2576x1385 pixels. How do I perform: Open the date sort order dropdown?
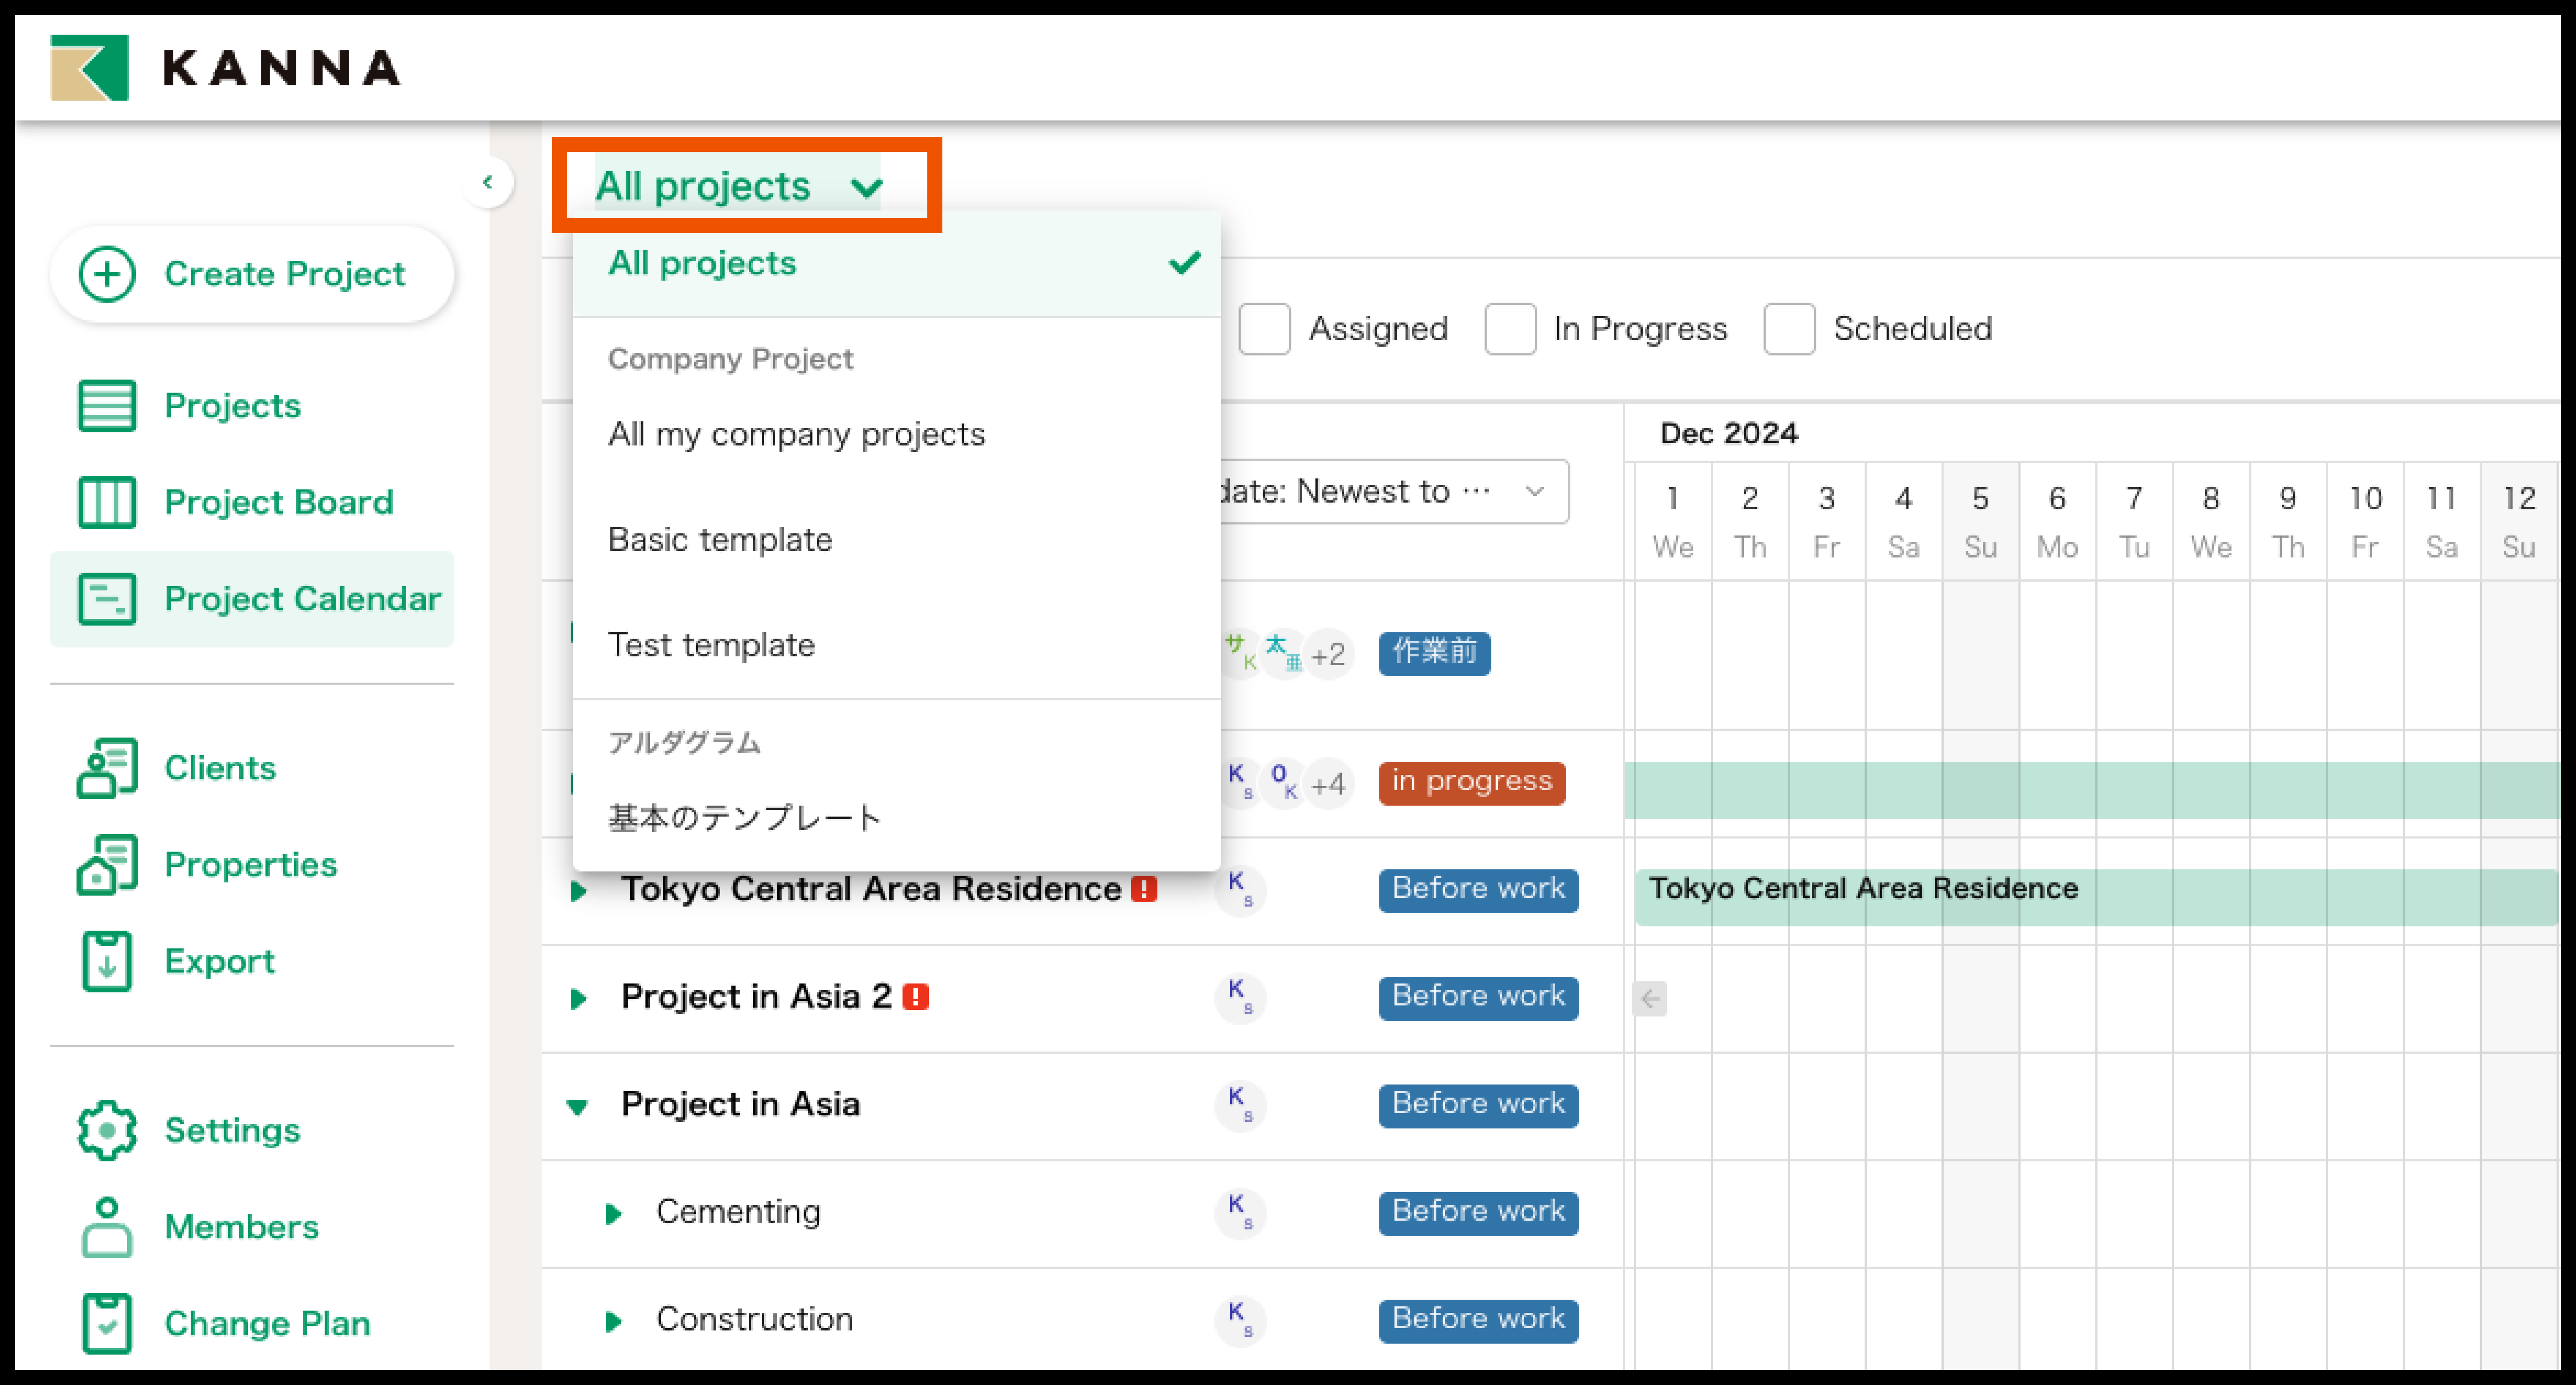point(1394,491)
